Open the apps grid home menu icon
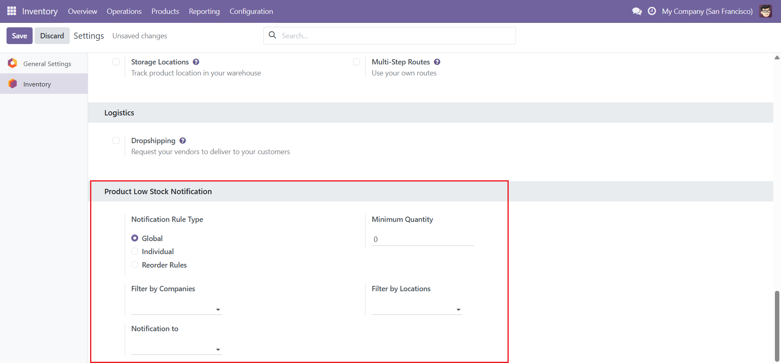 click(12, 11)
